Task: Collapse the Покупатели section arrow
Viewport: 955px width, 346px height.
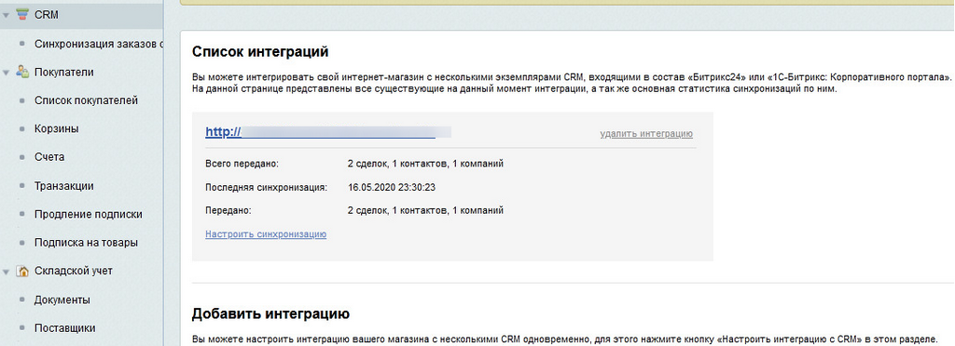Action: click(6, 73)
